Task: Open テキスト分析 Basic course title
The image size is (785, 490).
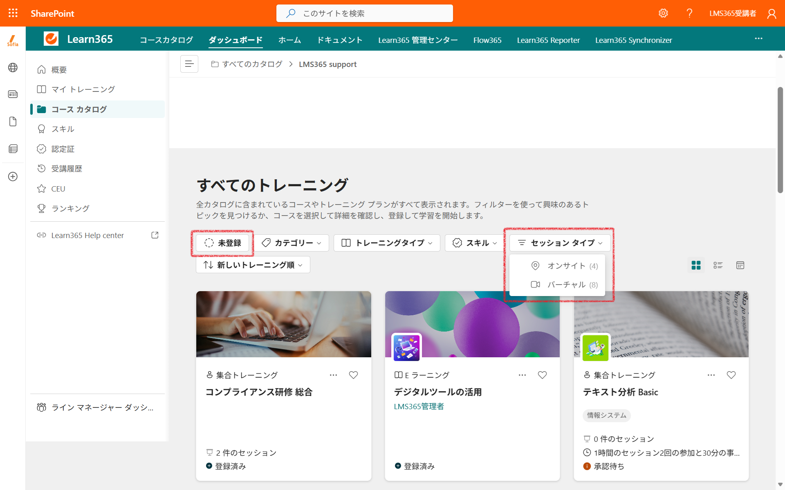Action: coord(620,392)
